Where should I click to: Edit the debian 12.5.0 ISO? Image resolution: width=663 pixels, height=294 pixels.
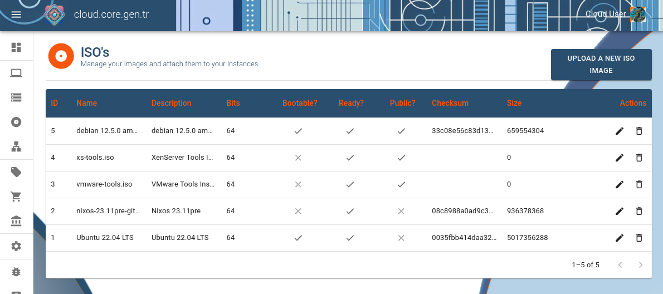coord(620,131)
